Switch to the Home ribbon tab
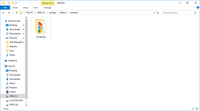The image size is (200, 111). click(15, 8)
